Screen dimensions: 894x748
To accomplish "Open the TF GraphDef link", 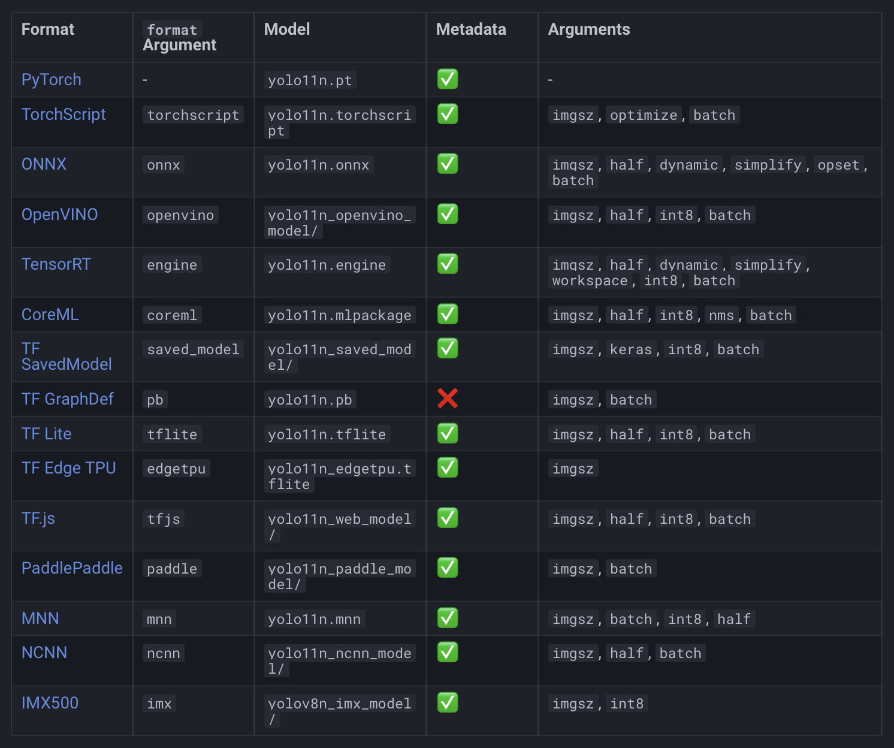I will point(67,399).
